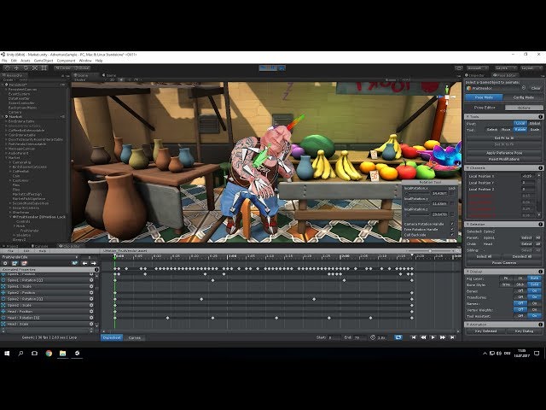
Task: Turn Tool Assistant Off
Action: (x=520, y=316)
